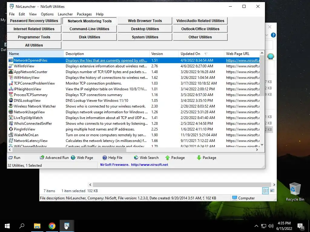The height and width of the screenshot is (232, 310).
Task: Click the NirLauncher taskbar icon
Action: tap(67, 226)
